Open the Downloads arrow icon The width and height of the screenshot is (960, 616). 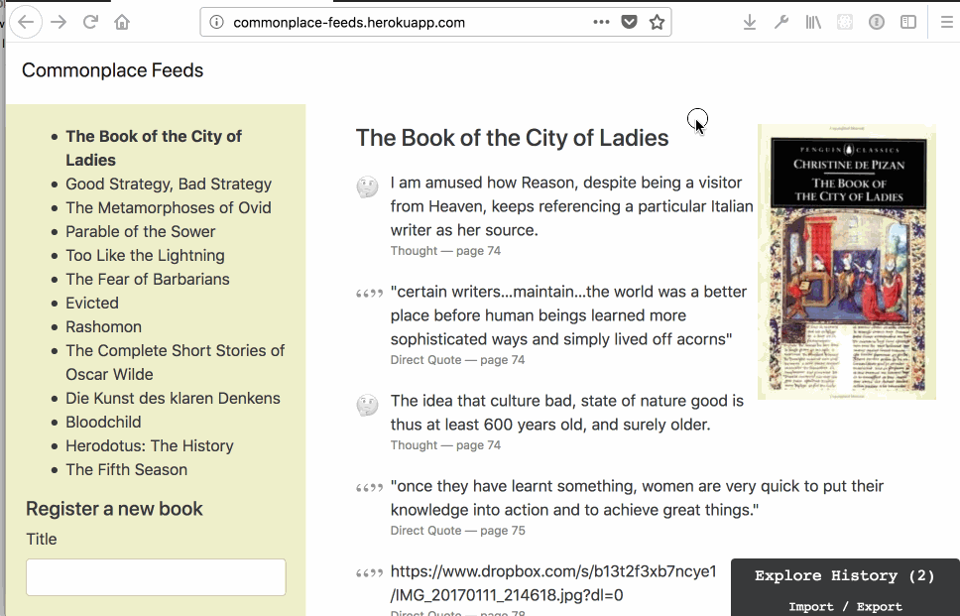(750, 23)
